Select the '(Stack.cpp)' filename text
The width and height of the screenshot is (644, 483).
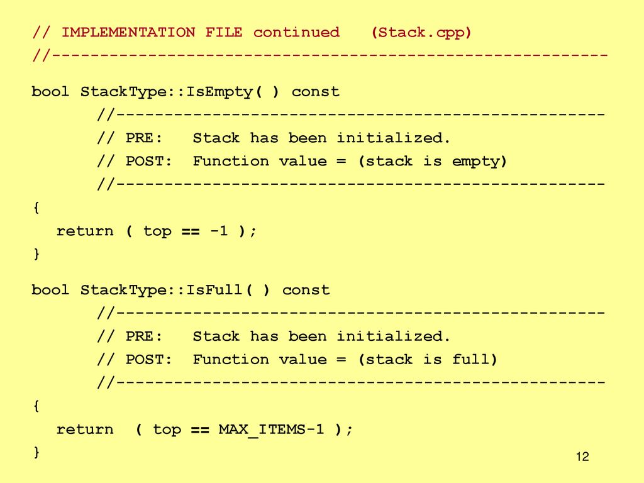(421, 33)
